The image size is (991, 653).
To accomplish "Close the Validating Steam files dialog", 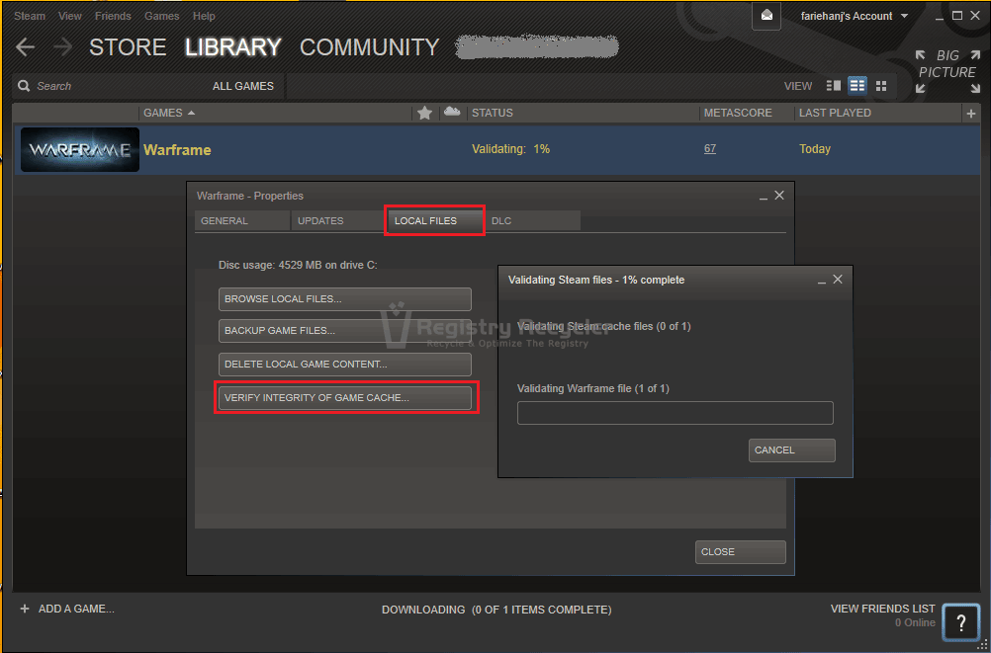I will pos(838,280).
